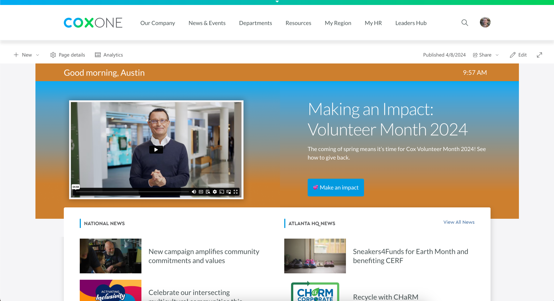Open the Share dropdown menu
554x301 pixels.
coord(486,55)
